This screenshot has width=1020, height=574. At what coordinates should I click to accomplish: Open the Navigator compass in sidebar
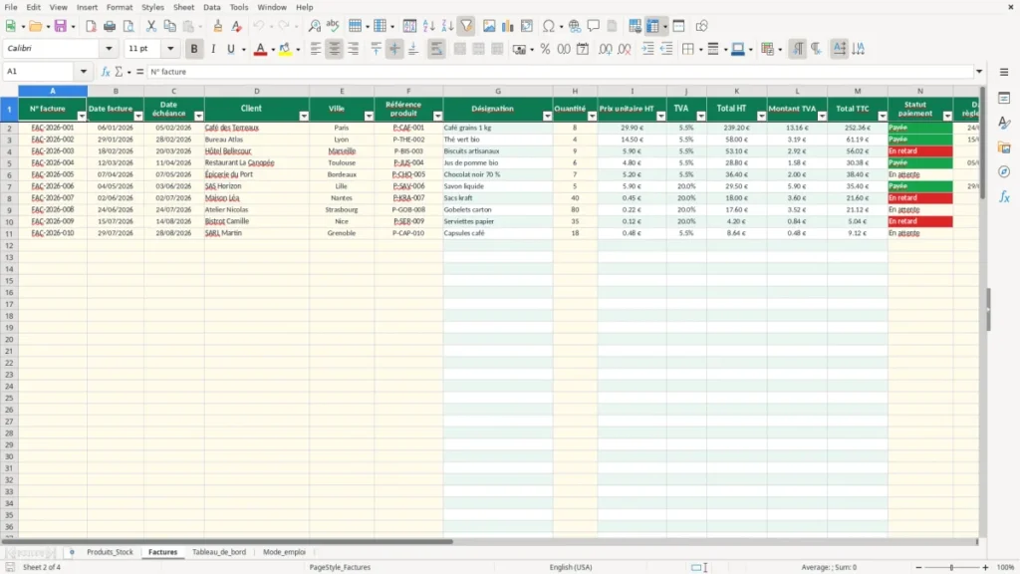click(1004, 171)
